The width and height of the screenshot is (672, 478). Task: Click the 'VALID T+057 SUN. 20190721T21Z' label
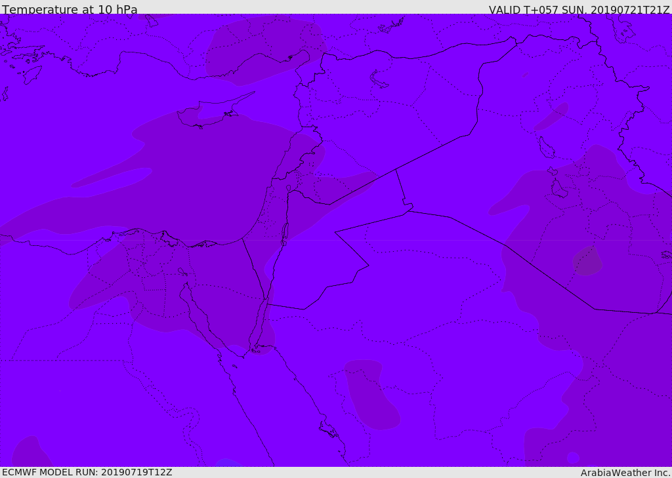(x=579, y=10)
